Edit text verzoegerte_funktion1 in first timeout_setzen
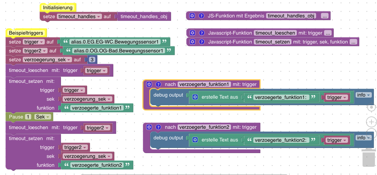Image resolution: width=377 pixels, height=175 pixels. click(x=97, y=108)
